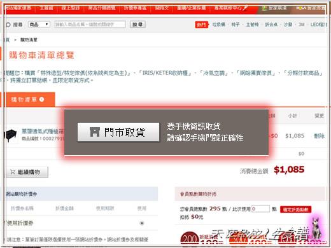Click the red 熱門 hot keywords tag
The height and width of the screenshot is (248, 331).
point(201,25)
